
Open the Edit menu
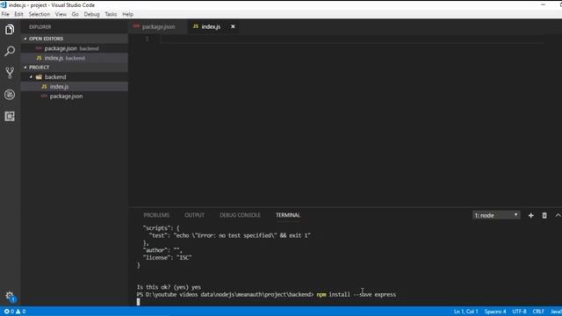tap(18, 14)
